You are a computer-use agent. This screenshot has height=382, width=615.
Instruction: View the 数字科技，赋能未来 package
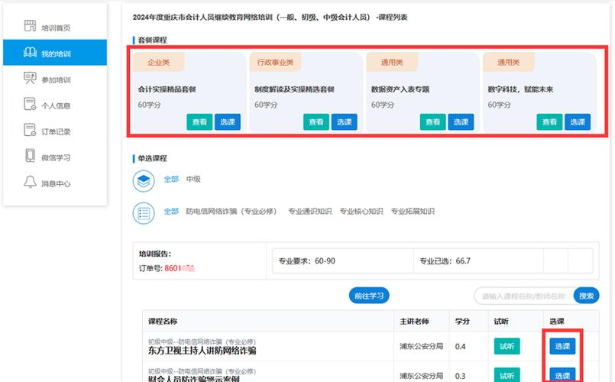tap(549, 122)
